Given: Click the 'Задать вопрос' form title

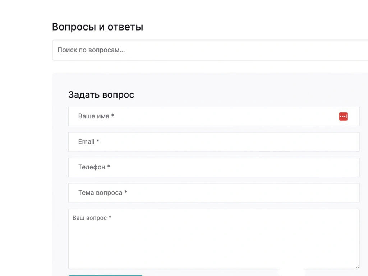Looking at the screenshot, I should (x=101, y=95).
